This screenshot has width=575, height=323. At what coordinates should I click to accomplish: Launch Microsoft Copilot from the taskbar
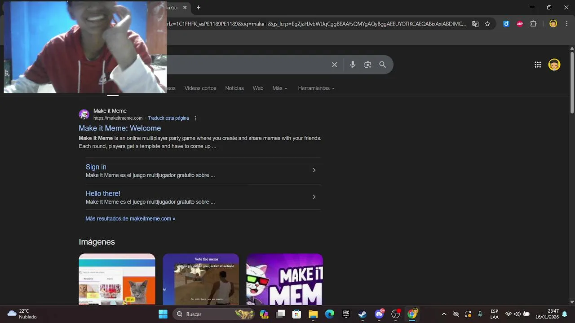(264, 314)
